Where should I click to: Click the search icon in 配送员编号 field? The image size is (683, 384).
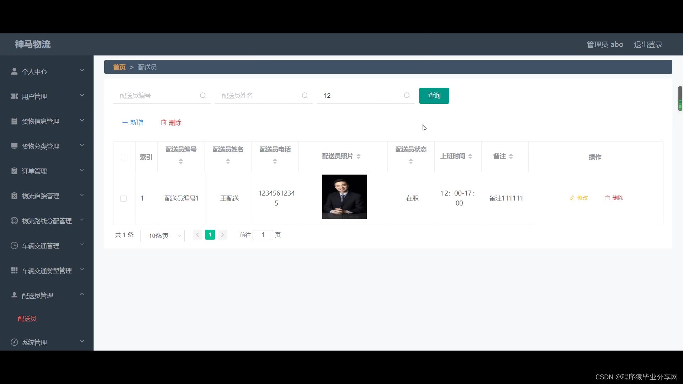[x=203, y=95]
